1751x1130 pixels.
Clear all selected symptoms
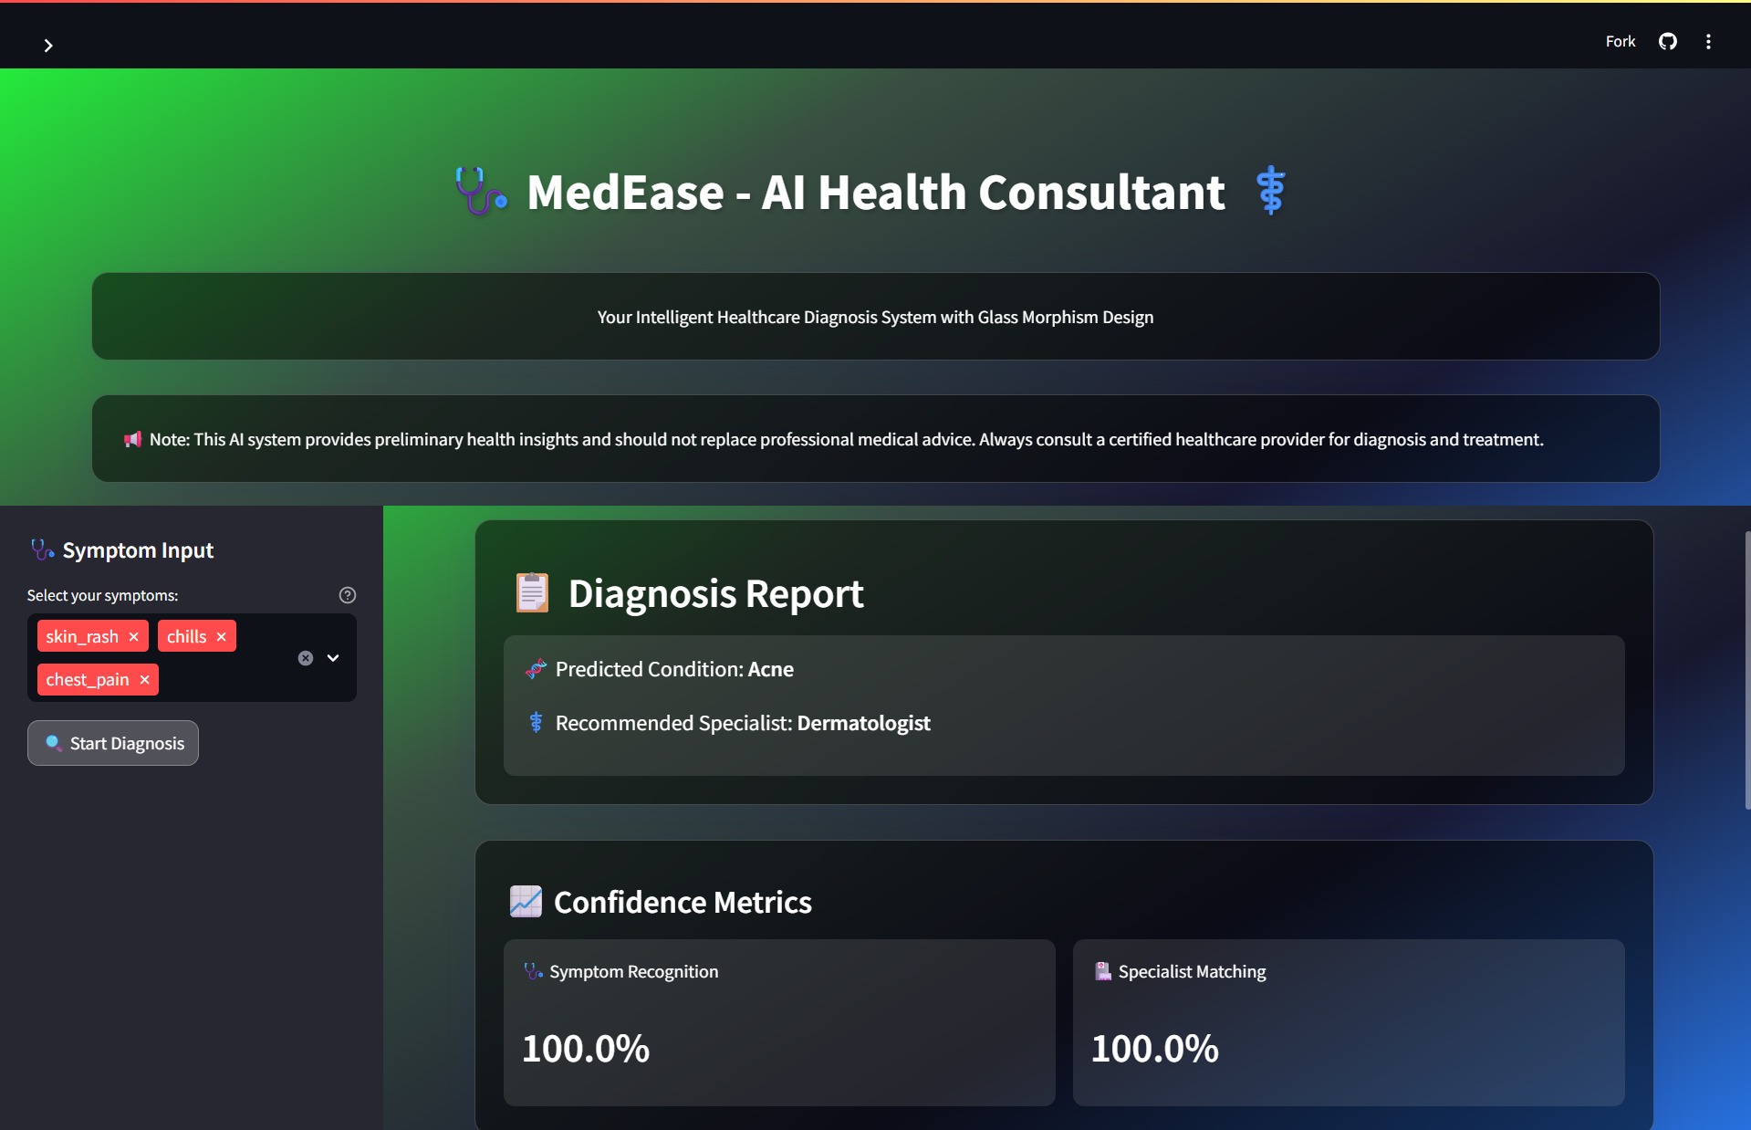pyautogui.click(x=306, y=658)
